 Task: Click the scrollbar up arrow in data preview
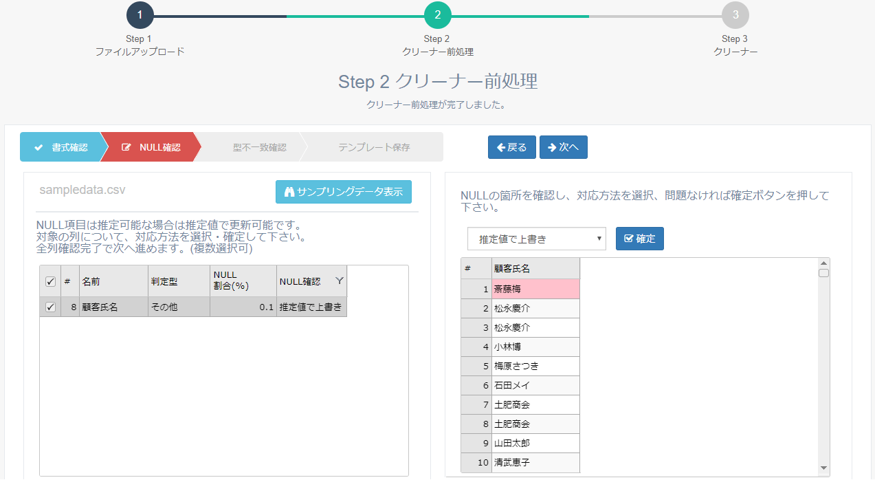click(823, 263)
